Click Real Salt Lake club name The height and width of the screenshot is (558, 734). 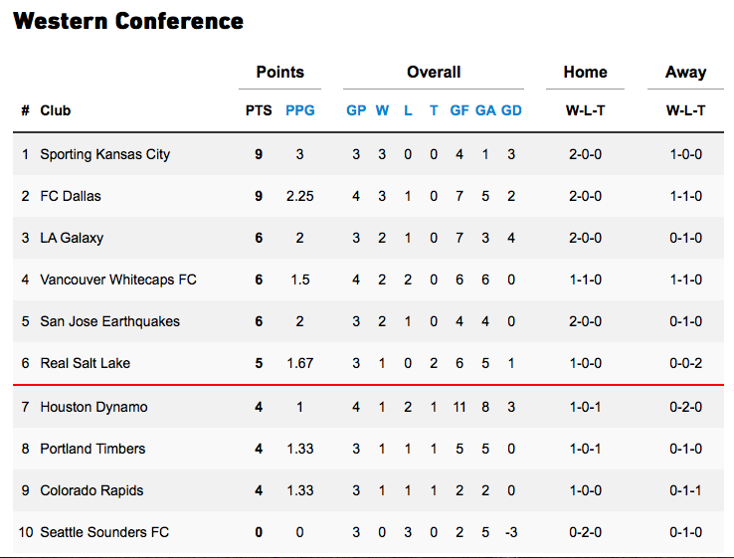click(85, 363)
